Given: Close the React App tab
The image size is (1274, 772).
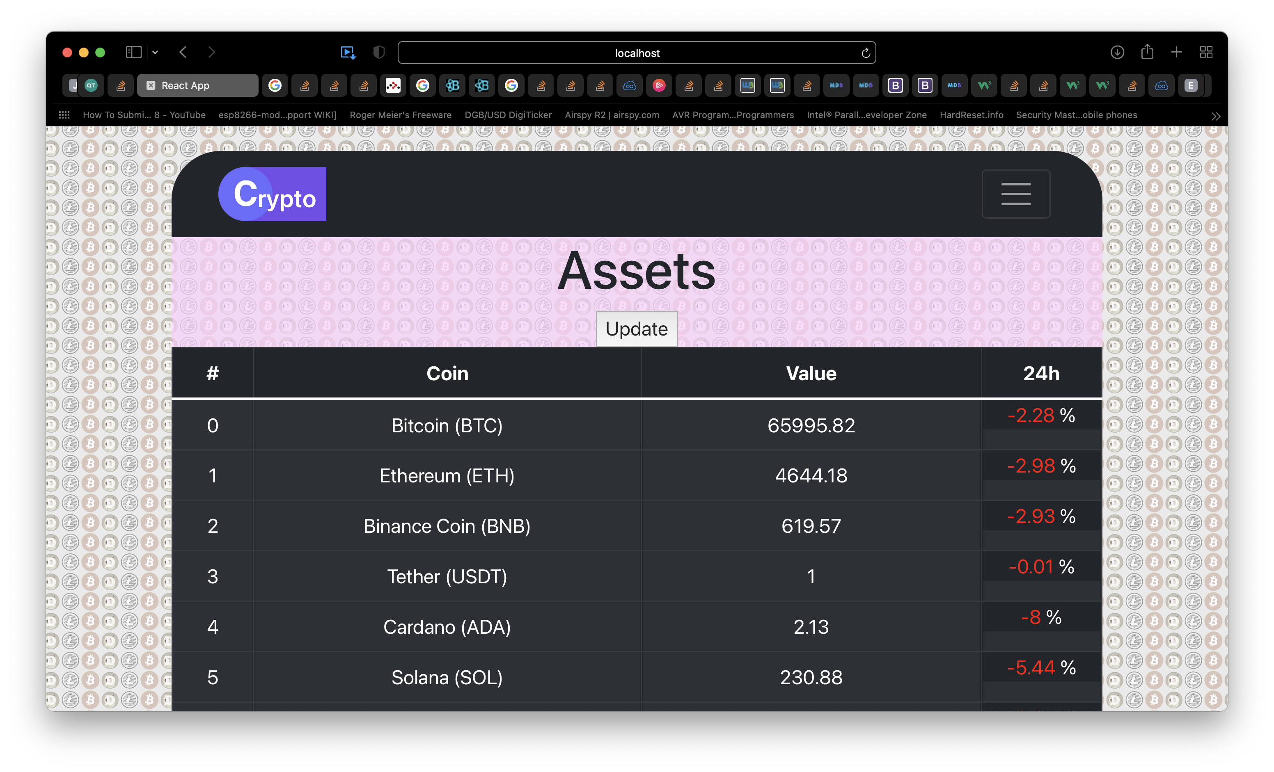Looking at the screenshot, I should [151, 85].
